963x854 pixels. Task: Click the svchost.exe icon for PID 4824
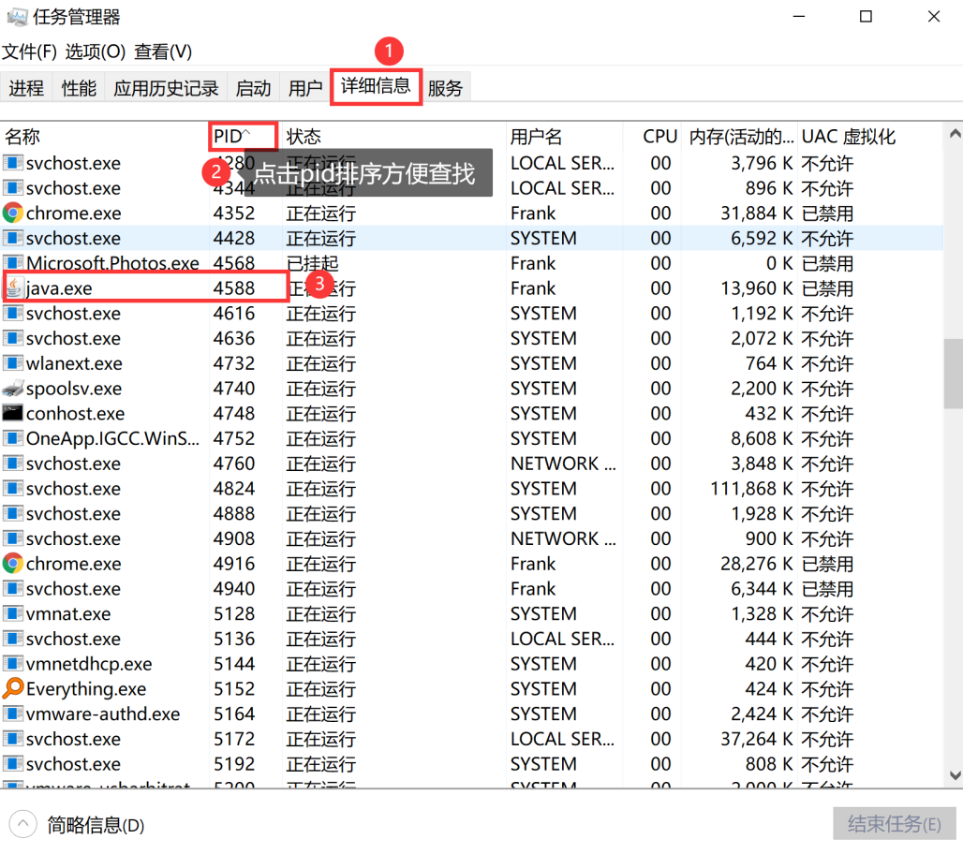[13, 489]
